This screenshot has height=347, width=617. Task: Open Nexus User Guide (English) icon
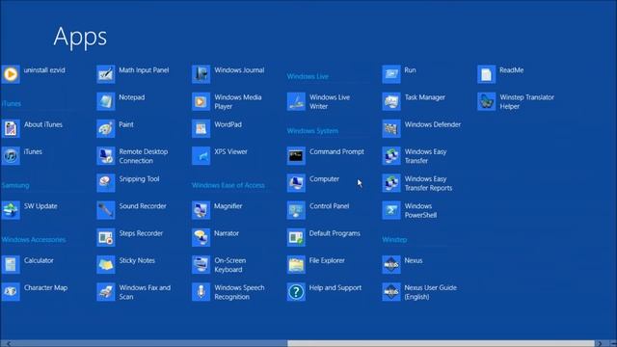coord(391,291)
